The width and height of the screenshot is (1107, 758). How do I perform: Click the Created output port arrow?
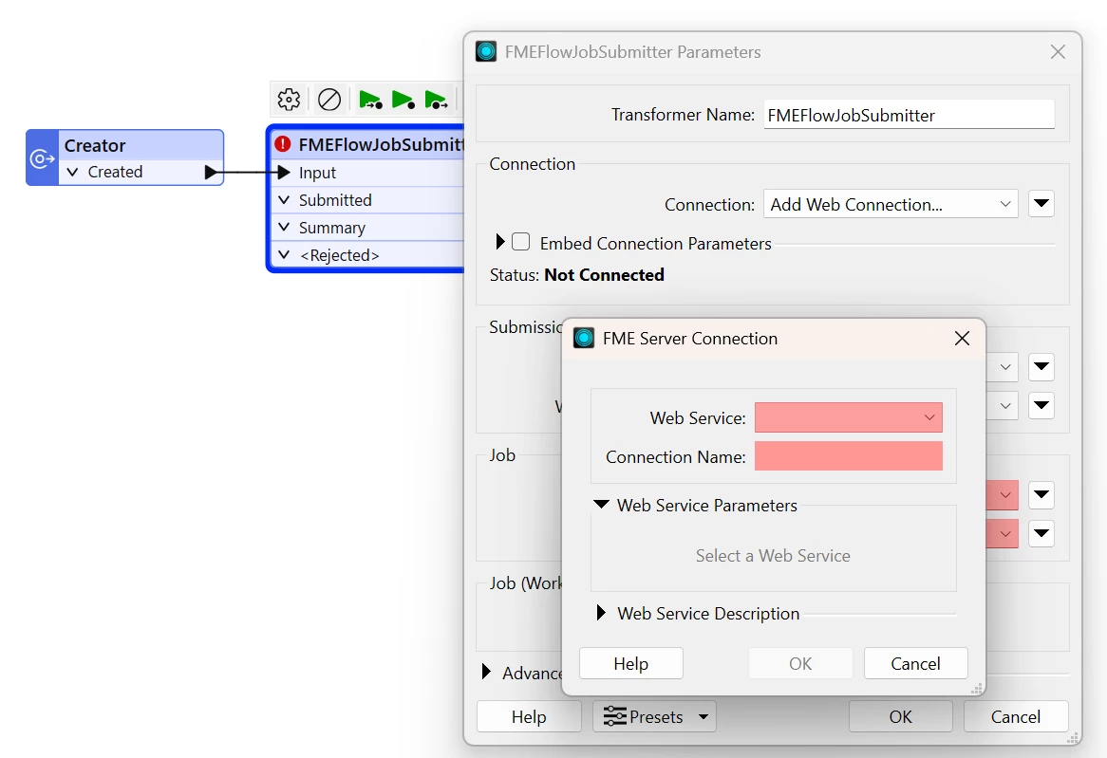pos(211,173)
